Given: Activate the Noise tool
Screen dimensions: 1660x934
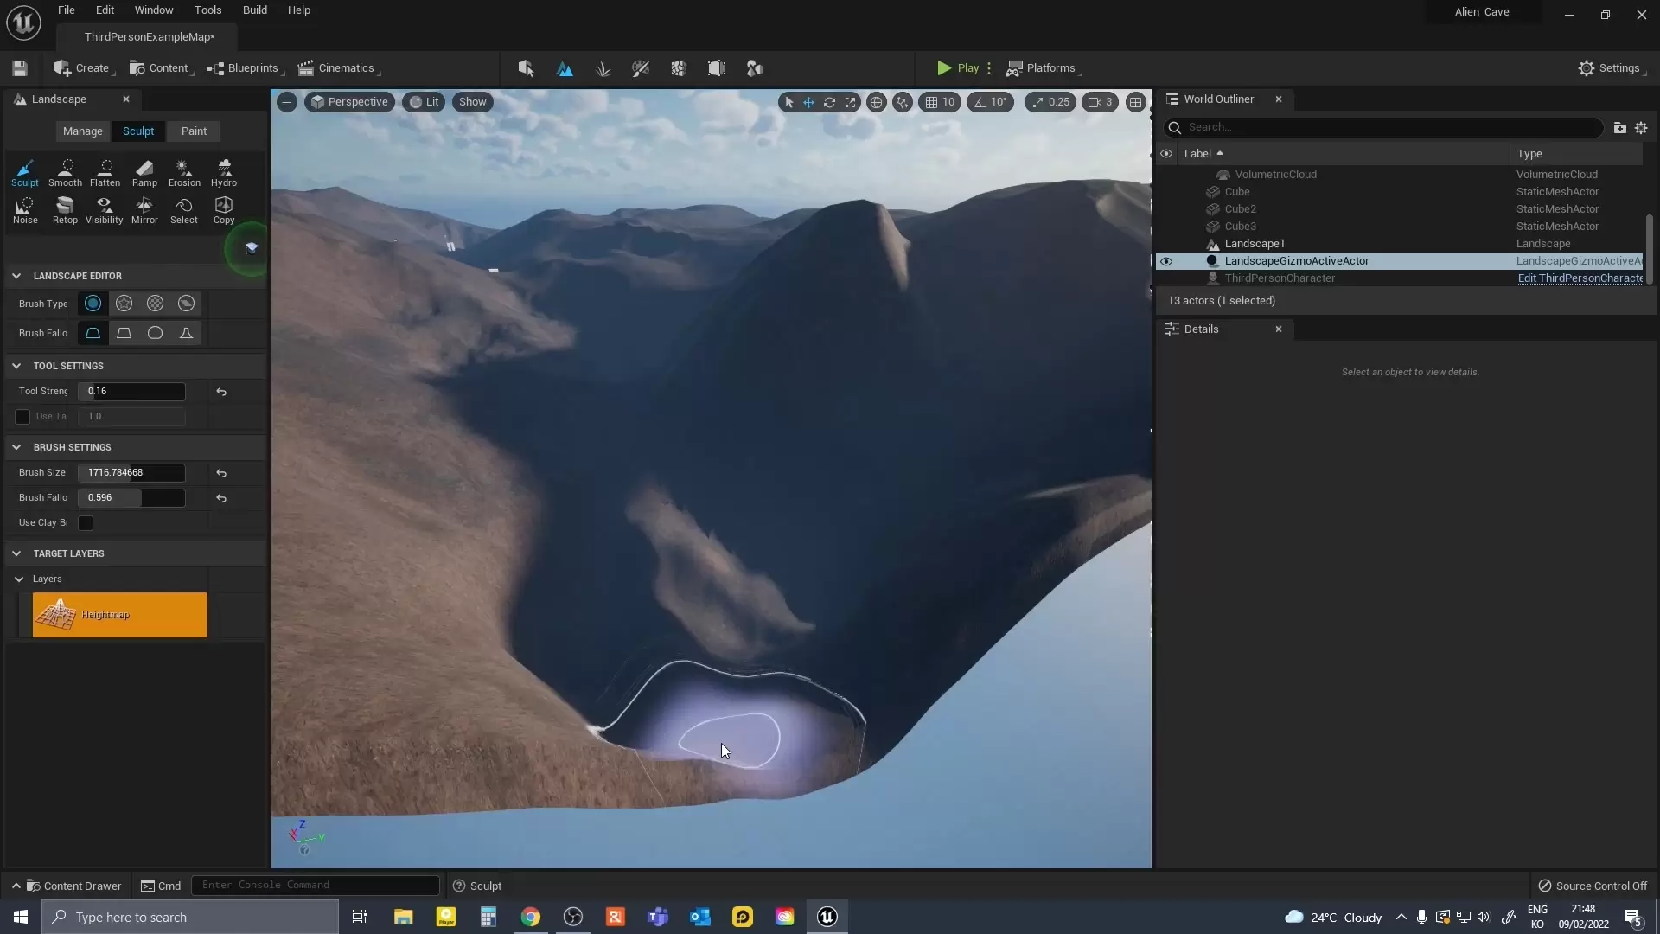Looking at the screenshot, I should (25, 209).
